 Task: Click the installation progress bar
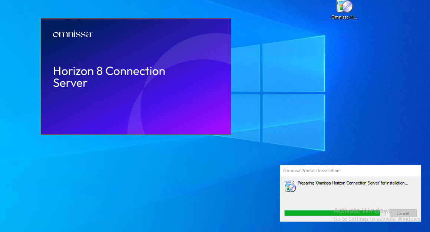click(x=335, y=213)
